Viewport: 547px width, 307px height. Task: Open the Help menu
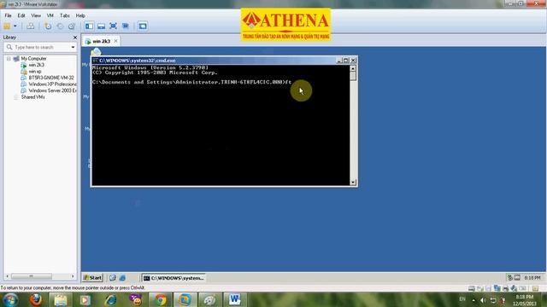pos(80,15)
